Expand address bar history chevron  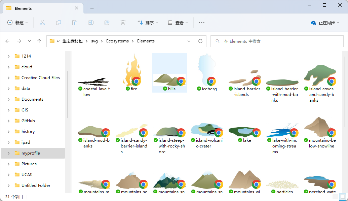(189, 41)
